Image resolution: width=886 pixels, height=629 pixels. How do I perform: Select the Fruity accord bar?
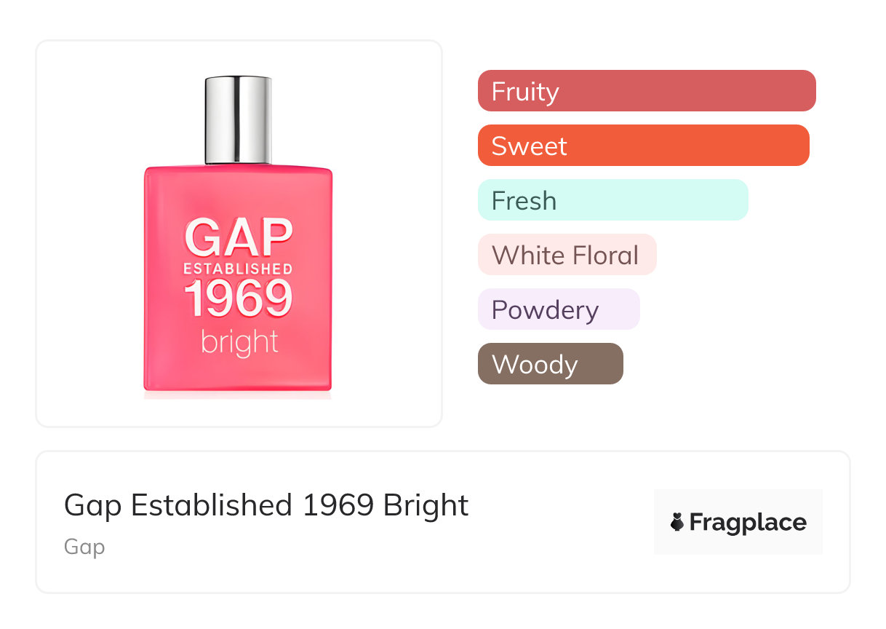click(x=647, y=91)
